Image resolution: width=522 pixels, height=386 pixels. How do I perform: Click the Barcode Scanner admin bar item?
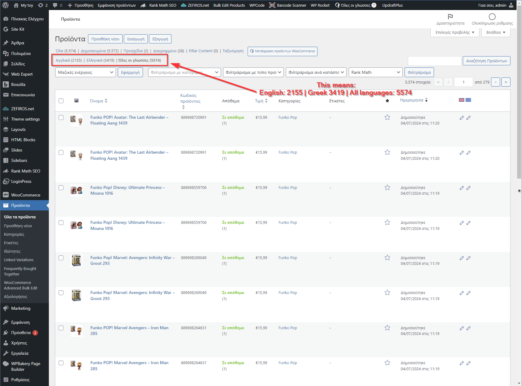(288, 5)
